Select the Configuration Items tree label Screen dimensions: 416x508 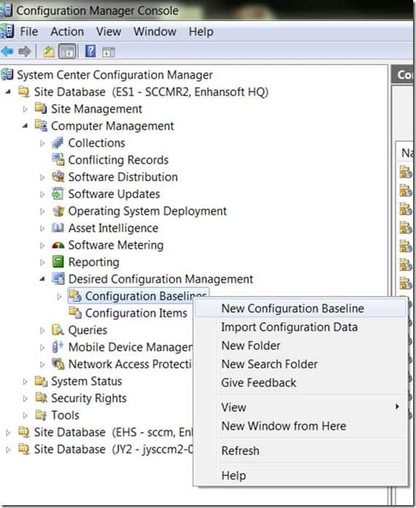pos(136,313)
